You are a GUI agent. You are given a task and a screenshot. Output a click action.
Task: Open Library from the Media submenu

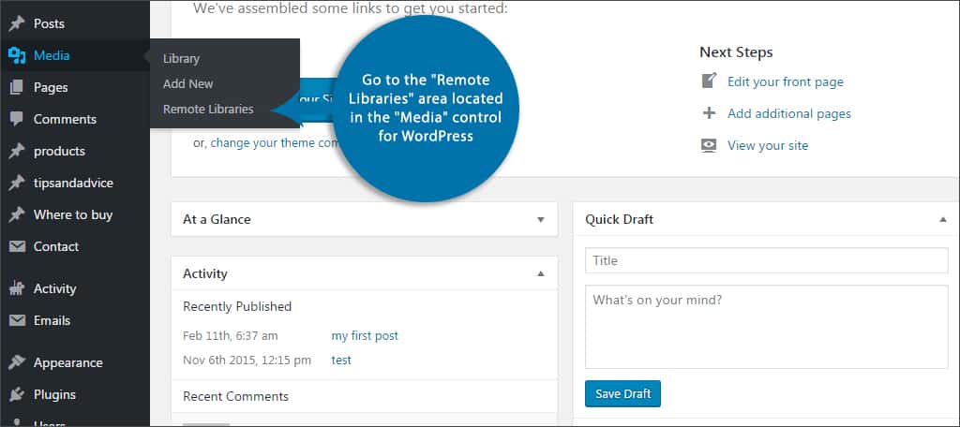pos(181,58)
